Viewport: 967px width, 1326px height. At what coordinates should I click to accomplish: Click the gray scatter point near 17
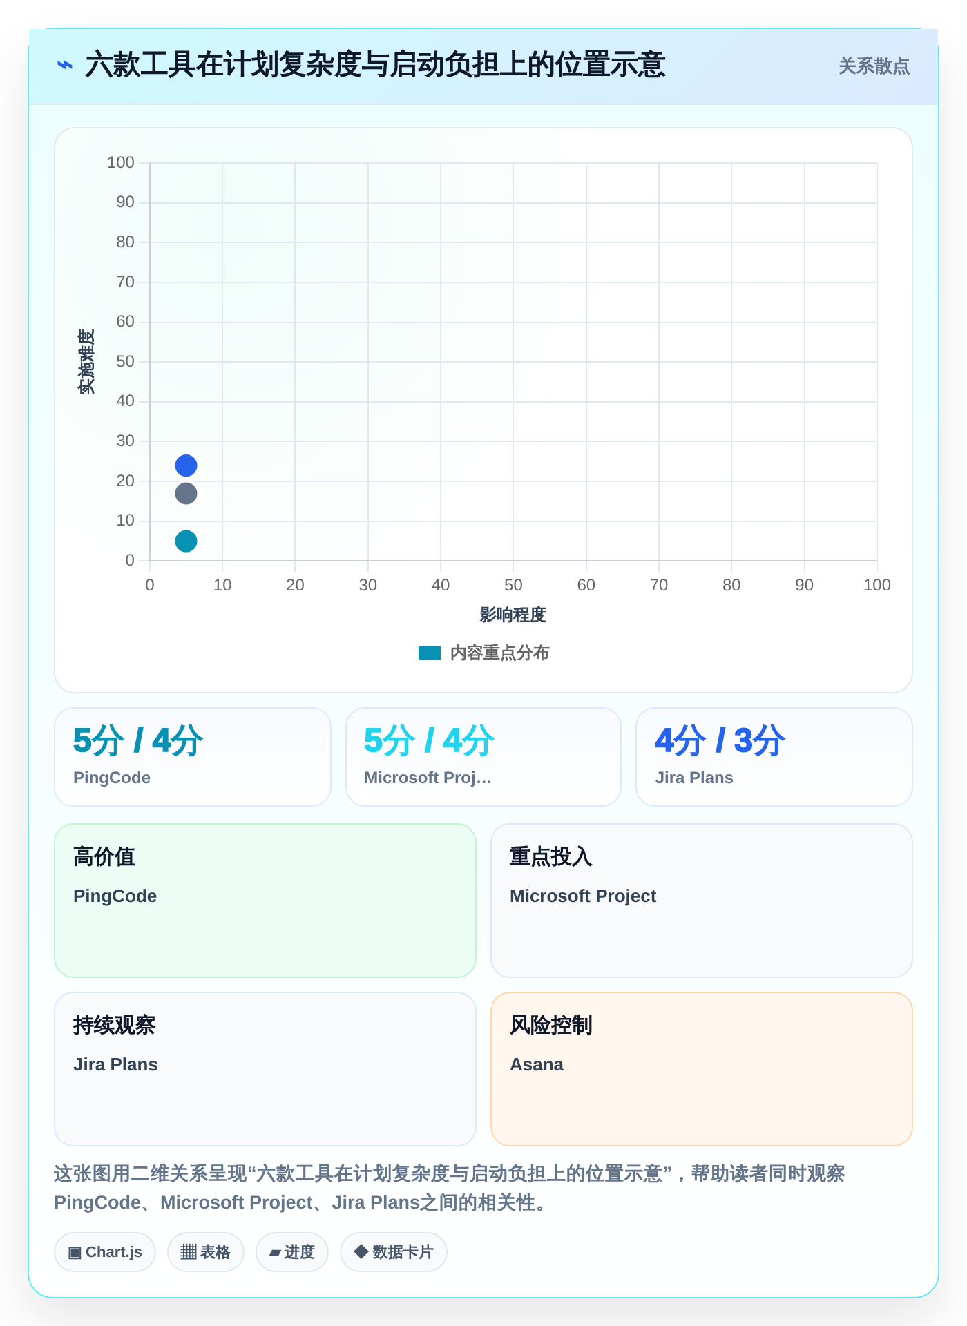tap(186, 494)
